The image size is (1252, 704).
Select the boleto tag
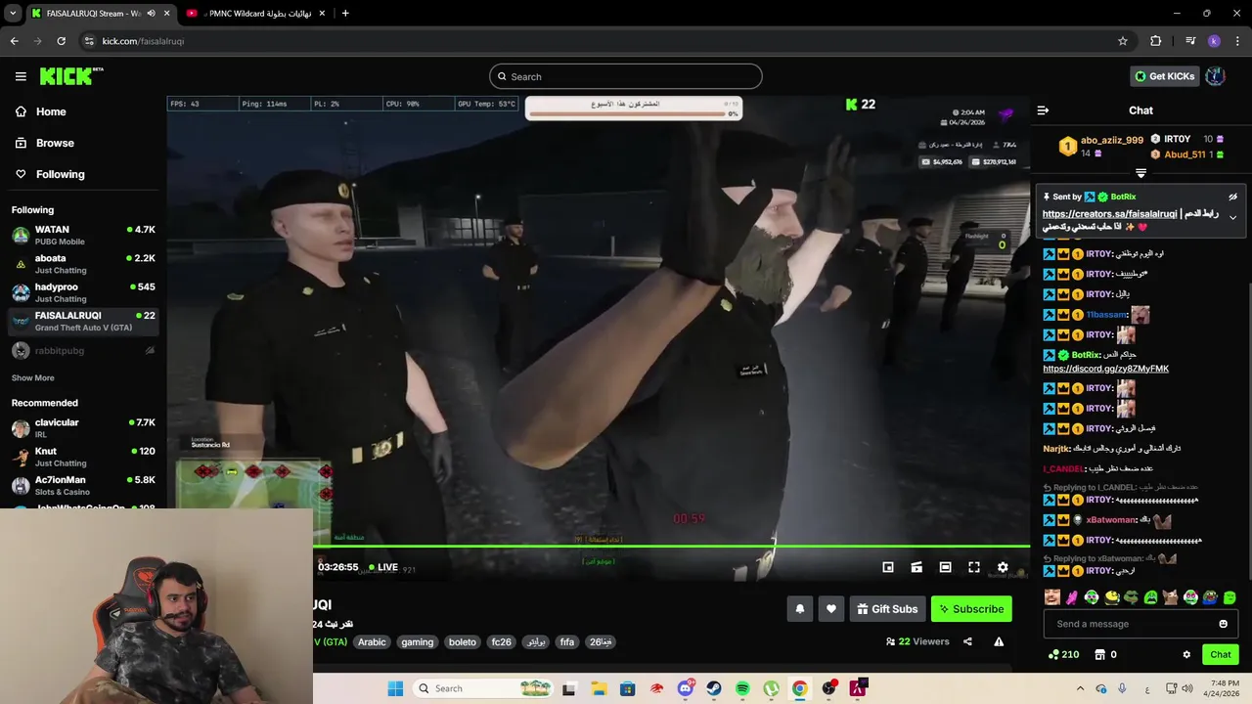click(463, 641)
